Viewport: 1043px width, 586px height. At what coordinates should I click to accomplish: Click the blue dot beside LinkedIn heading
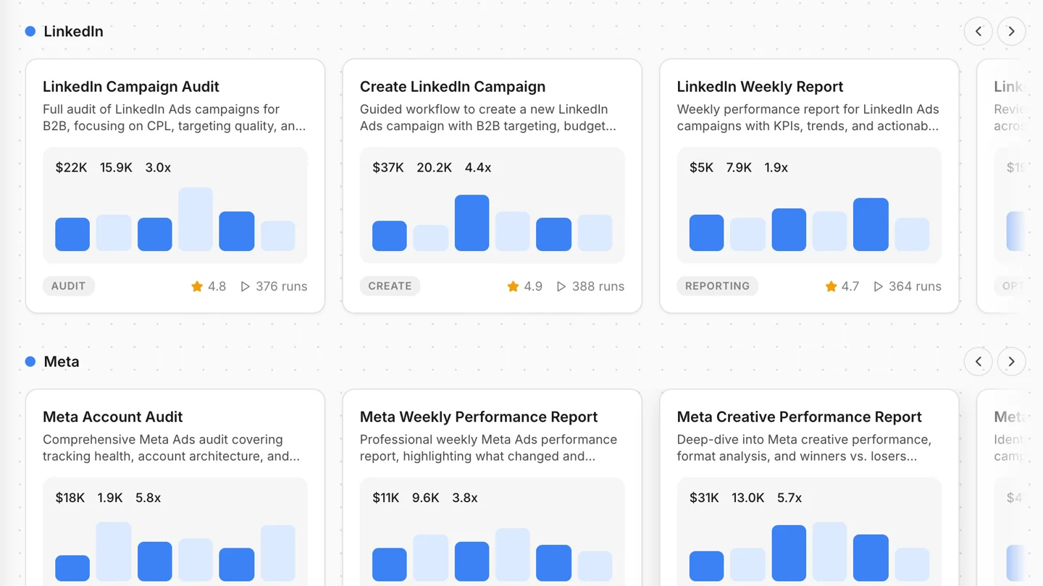pyautogui.click(x=30, y=31)
